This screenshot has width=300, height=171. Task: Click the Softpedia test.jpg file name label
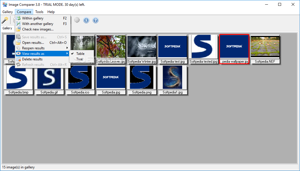tap(173, 62)
